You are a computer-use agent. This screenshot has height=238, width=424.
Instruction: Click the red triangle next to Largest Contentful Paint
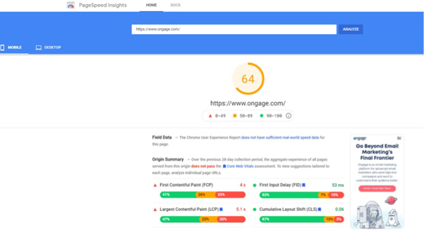(x=155, y=209)
